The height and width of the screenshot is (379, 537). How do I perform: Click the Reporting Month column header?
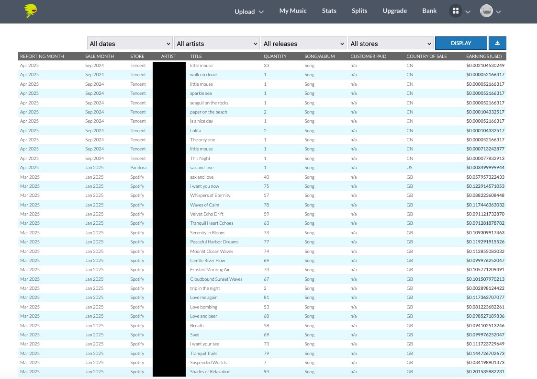pyautogui.click(x=42, y=57)
